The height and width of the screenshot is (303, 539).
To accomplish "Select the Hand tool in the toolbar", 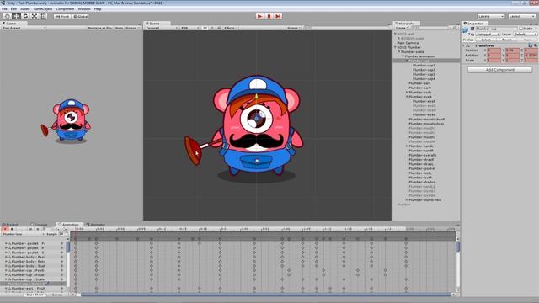I will [7, 16].
